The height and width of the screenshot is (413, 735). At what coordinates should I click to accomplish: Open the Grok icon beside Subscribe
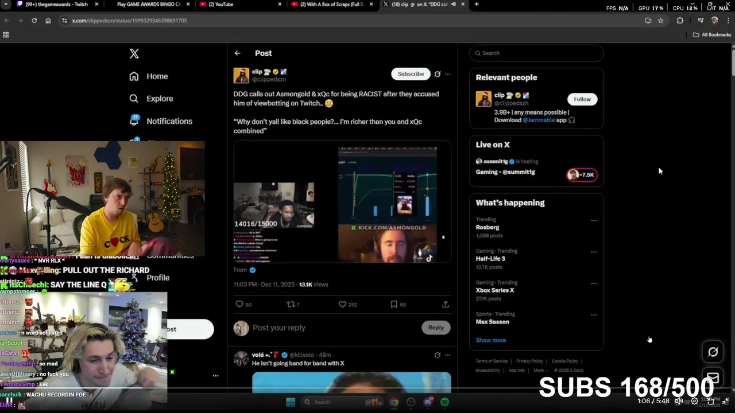[x=437, y=74]
